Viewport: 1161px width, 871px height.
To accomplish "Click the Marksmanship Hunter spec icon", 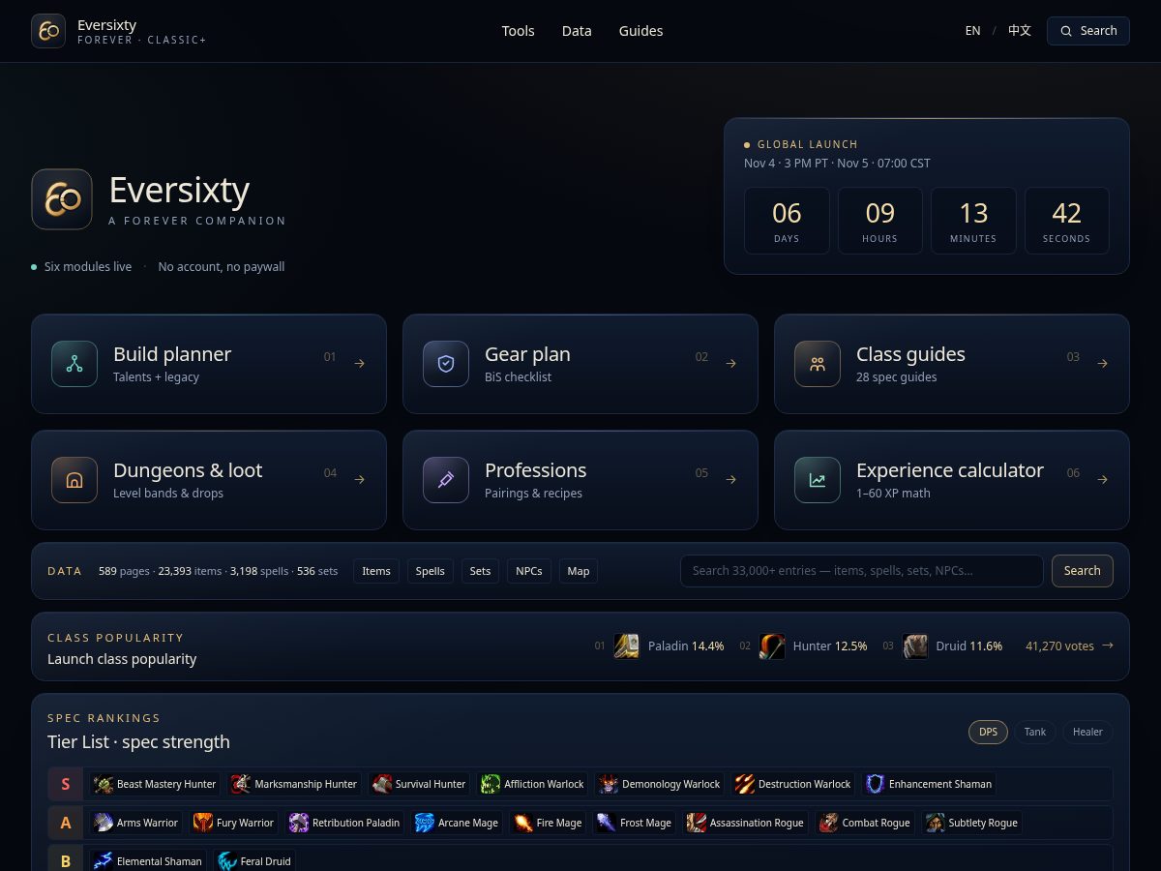I will click(x=241, y=784).
